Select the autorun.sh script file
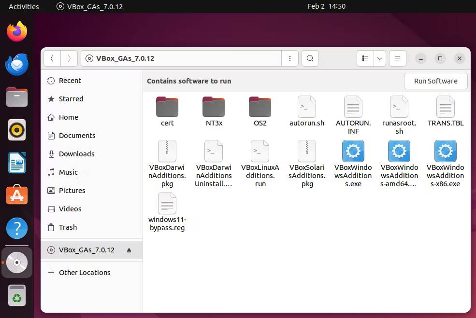476x318 pixels. click(306, 106)
